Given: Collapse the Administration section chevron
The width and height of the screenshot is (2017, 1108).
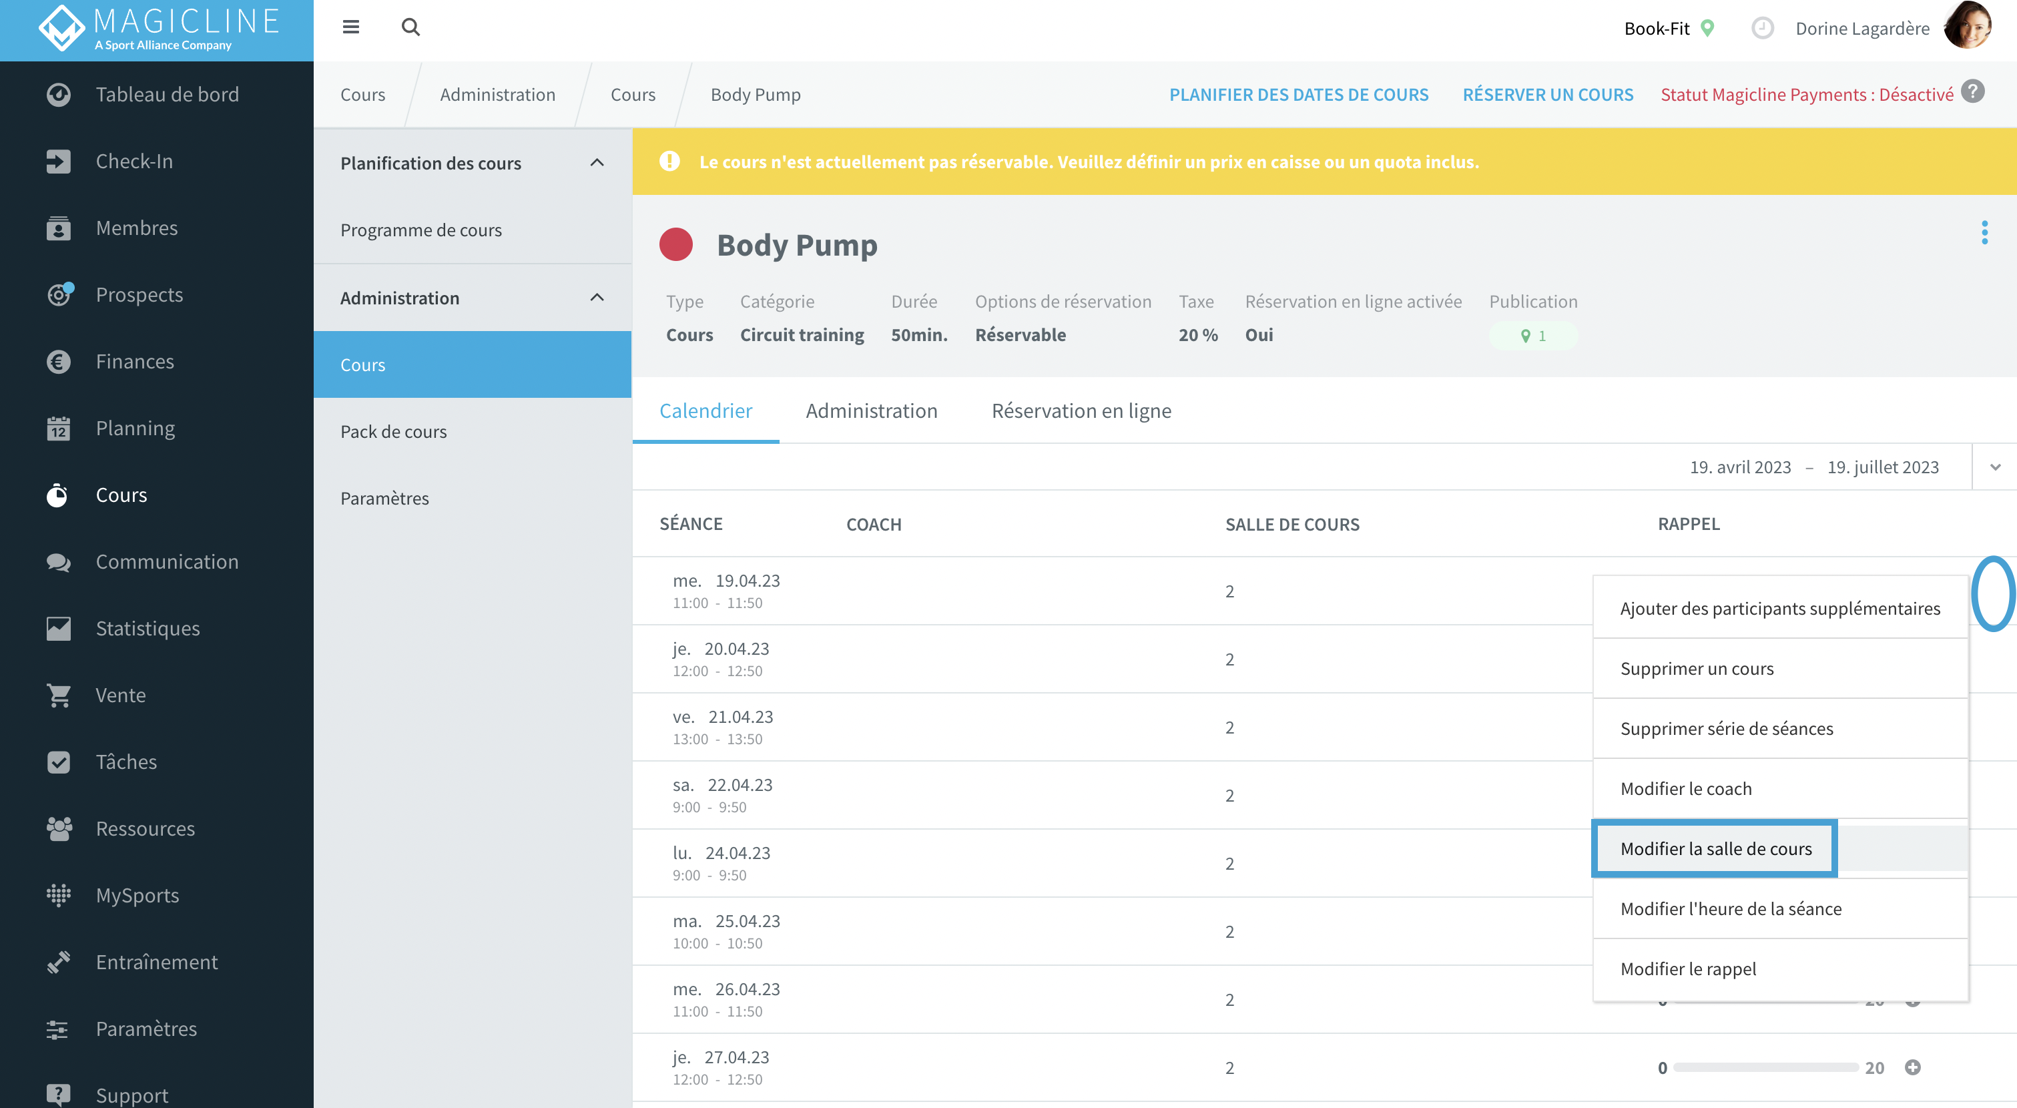Looking at the screenshot, I should click(597, 298).
